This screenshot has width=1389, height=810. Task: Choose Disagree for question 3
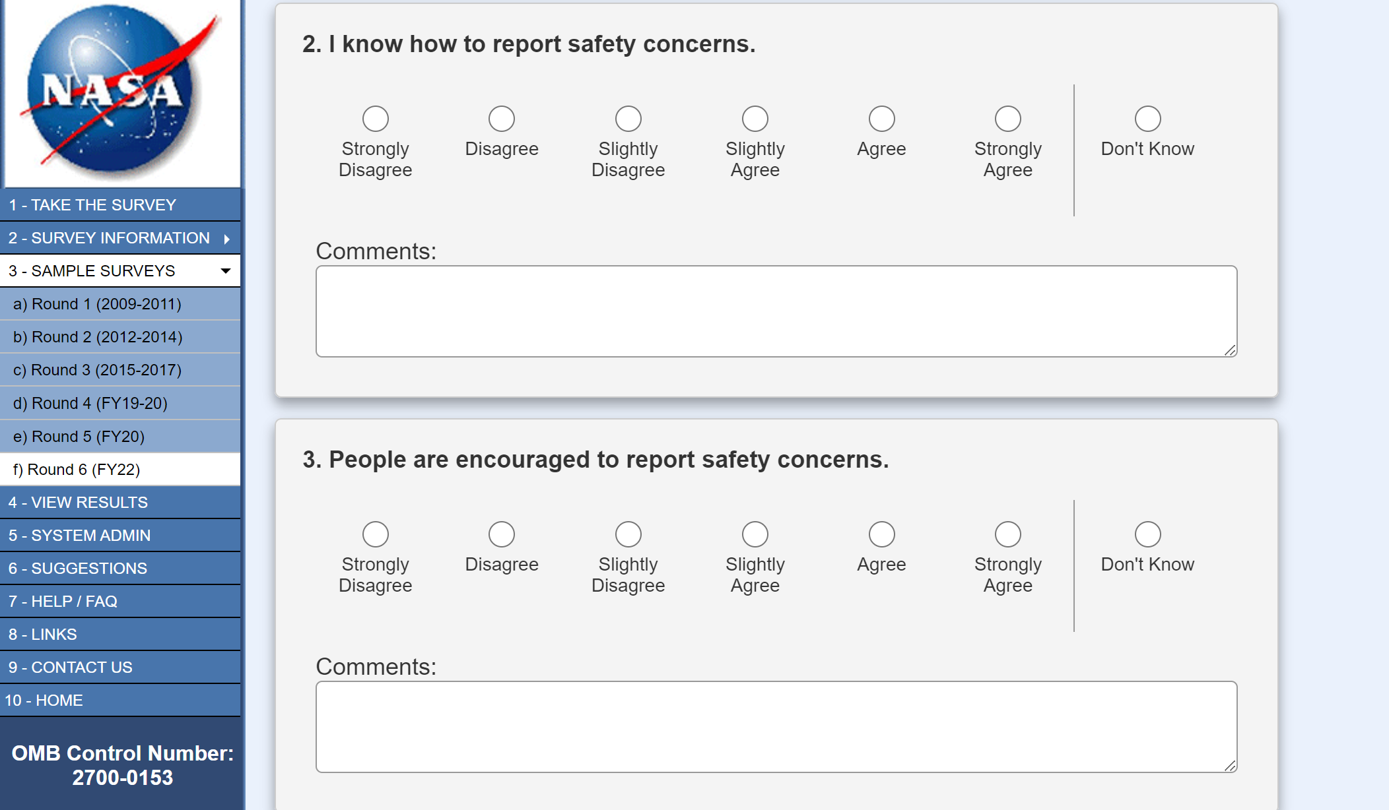[x=502, y=535]
